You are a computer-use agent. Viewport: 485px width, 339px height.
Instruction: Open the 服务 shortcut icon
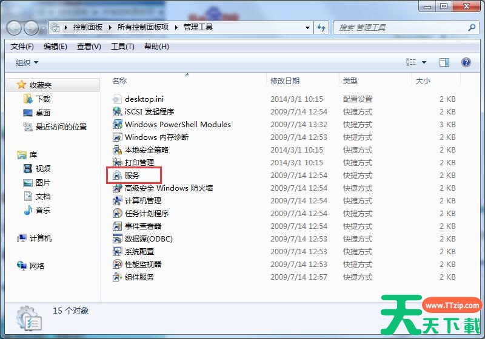[117, 176]
